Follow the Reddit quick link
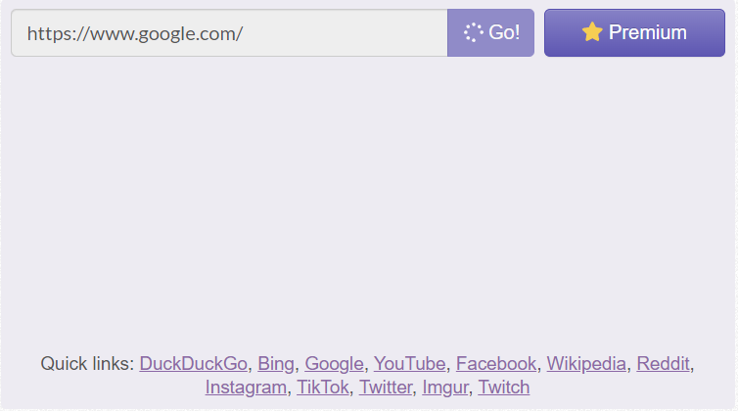The height and width of the screenshot is (411, 738). 664,364
